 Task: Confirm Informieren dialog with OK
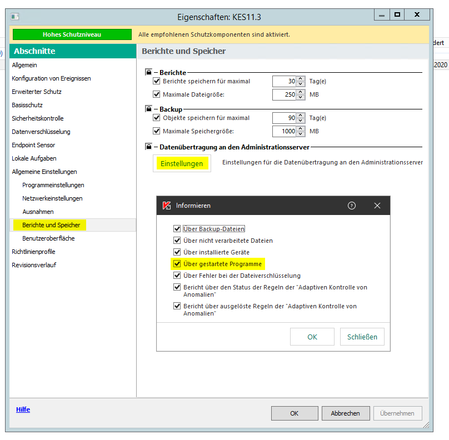click(x=312, y=337)
